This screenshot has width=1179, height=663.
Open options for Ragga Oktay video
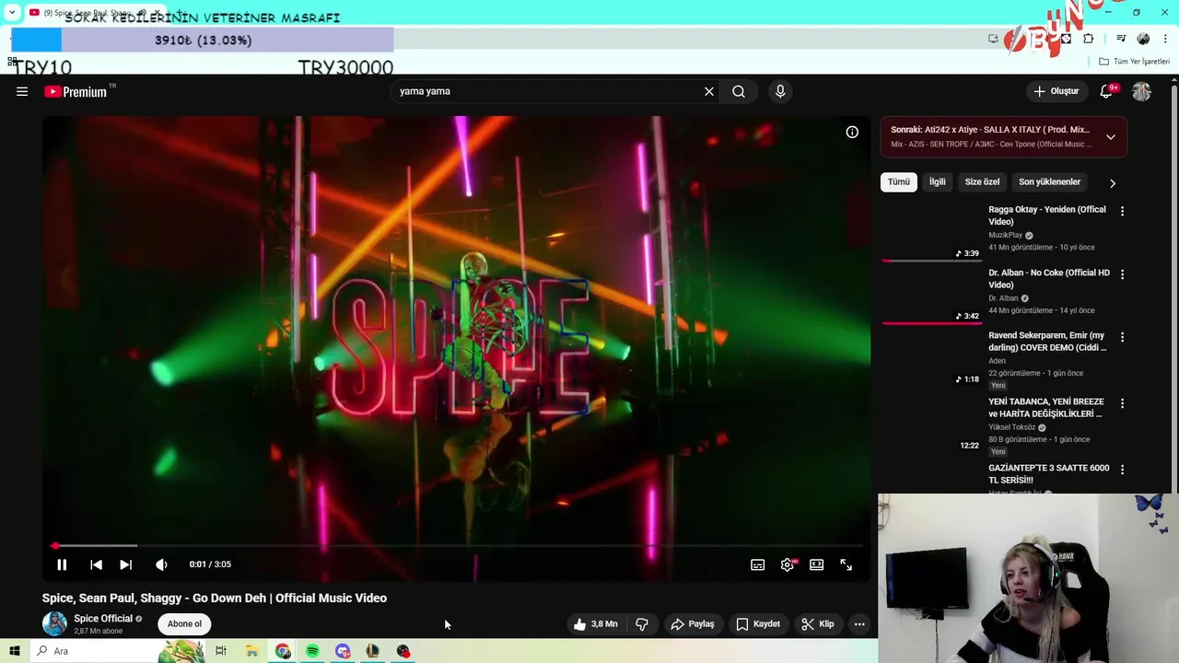tap(1122, 211)
